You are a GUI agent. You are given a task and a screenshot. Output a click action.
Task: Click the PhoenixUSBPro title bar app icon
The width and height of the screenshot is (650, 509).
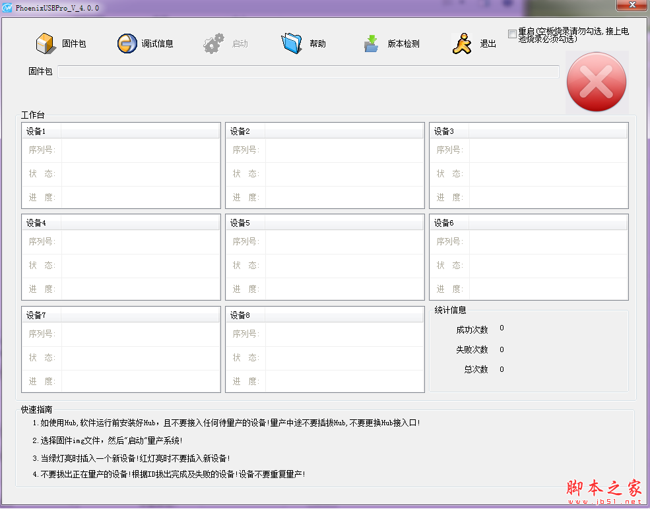point(7,7)
